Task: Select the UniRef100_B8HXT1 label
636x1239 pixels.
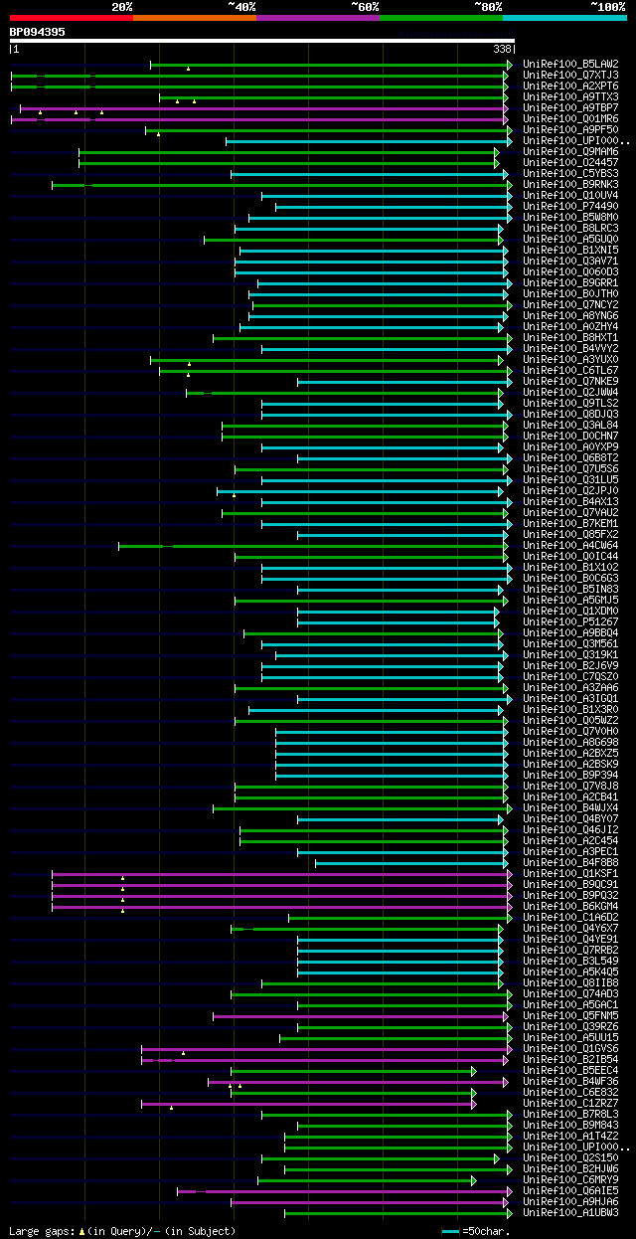Action: pyautogui.click(x=570, y=338)
